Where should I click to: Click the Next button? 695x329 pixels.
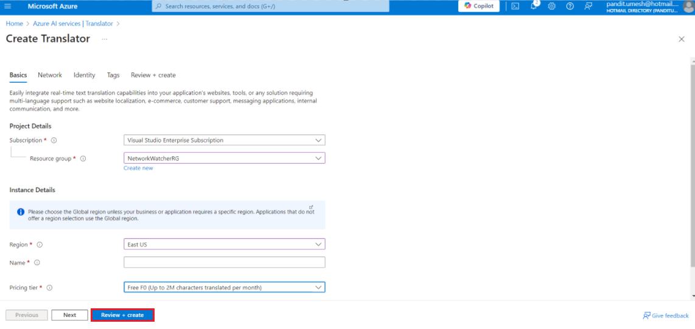(69, 315)
